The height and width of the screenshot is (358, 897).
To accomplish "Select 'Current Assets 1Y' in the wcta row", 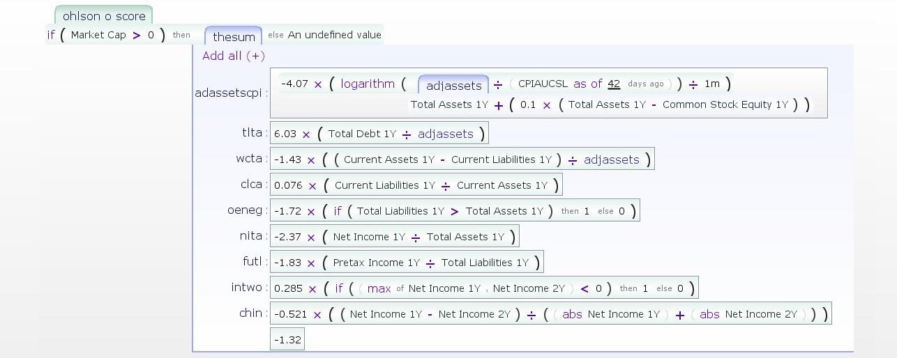I will point(389,159).
